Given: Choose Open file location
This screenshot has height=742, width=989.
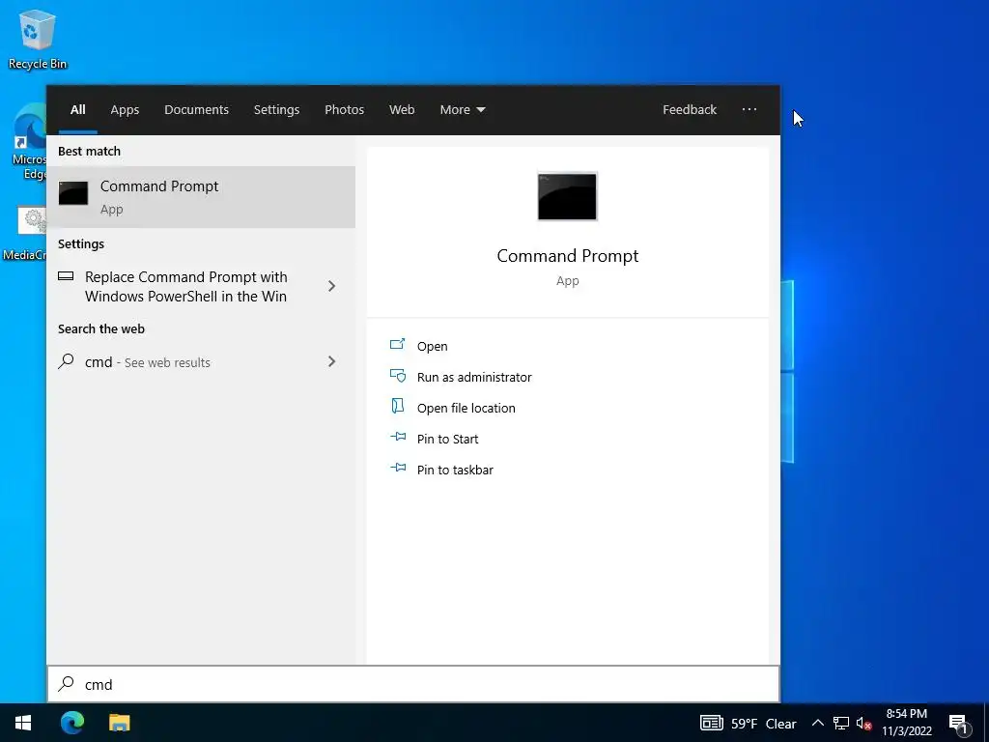Looking at the screenshot, I should point(466,409).
